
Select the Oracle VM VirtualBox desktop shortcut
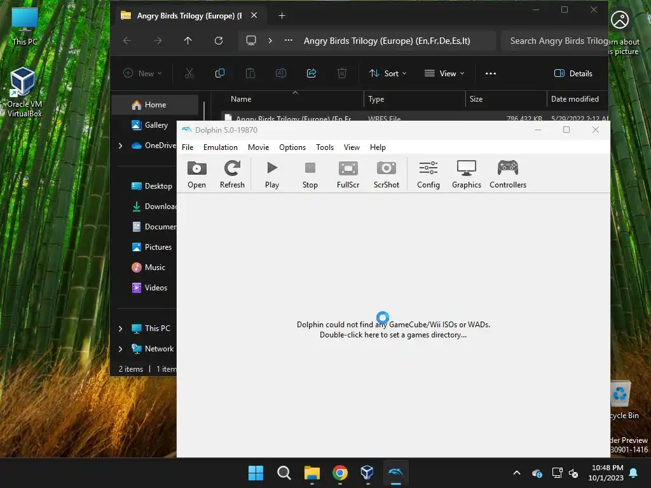(24, 92)
